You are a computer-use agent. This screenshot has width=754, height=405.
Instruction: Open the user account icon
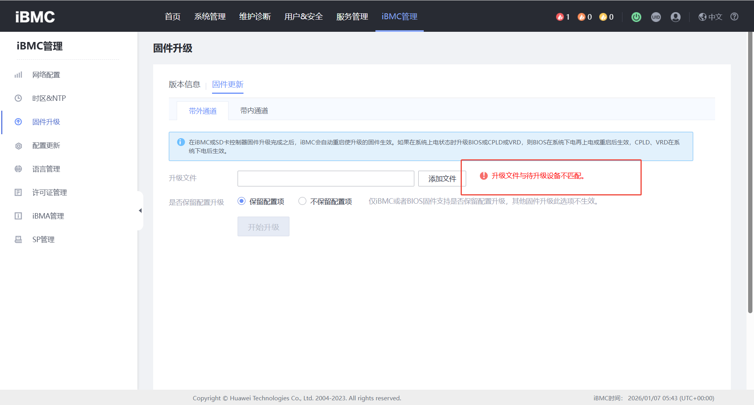pos(675,17)
